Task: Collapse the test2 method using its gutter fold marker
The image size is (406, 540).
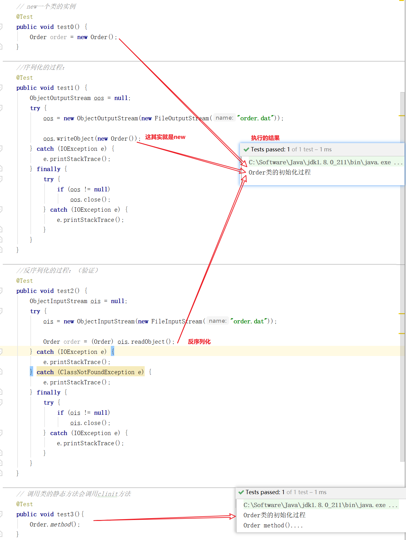Action: coord(1,291)
